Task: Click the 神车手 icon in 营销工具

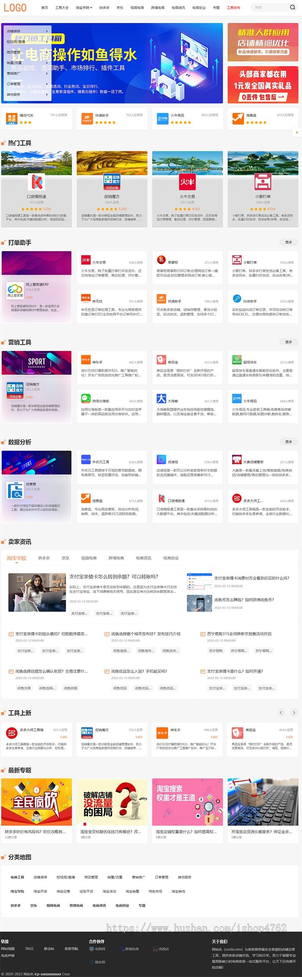Action: (86, 360)
